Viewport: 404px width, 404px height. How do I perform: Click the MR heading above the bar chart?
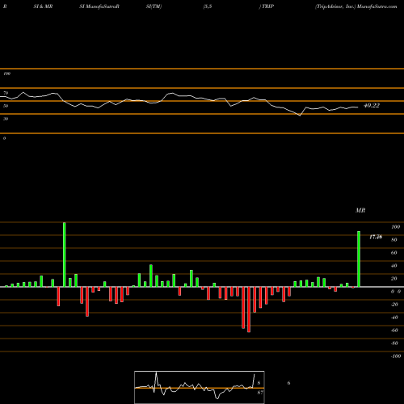[x=360, y=210]
